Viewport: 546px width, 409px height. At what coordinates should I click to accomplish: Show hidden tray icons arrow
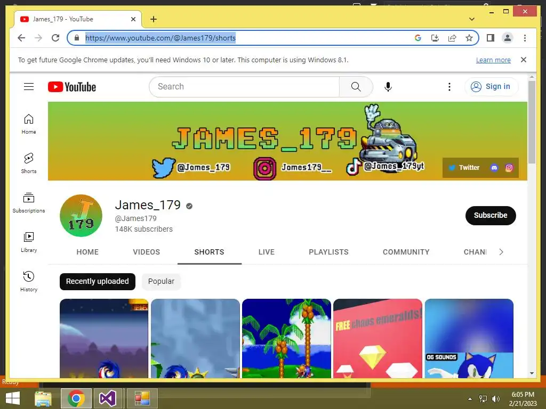pyautogui.click(x=470, y=399)
